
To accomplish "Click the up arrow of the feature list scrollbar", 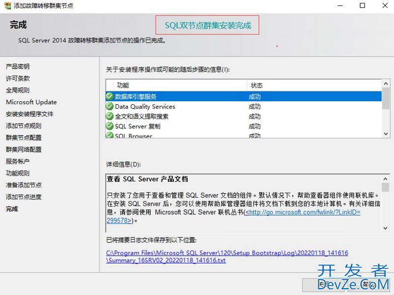I will 386,84.
